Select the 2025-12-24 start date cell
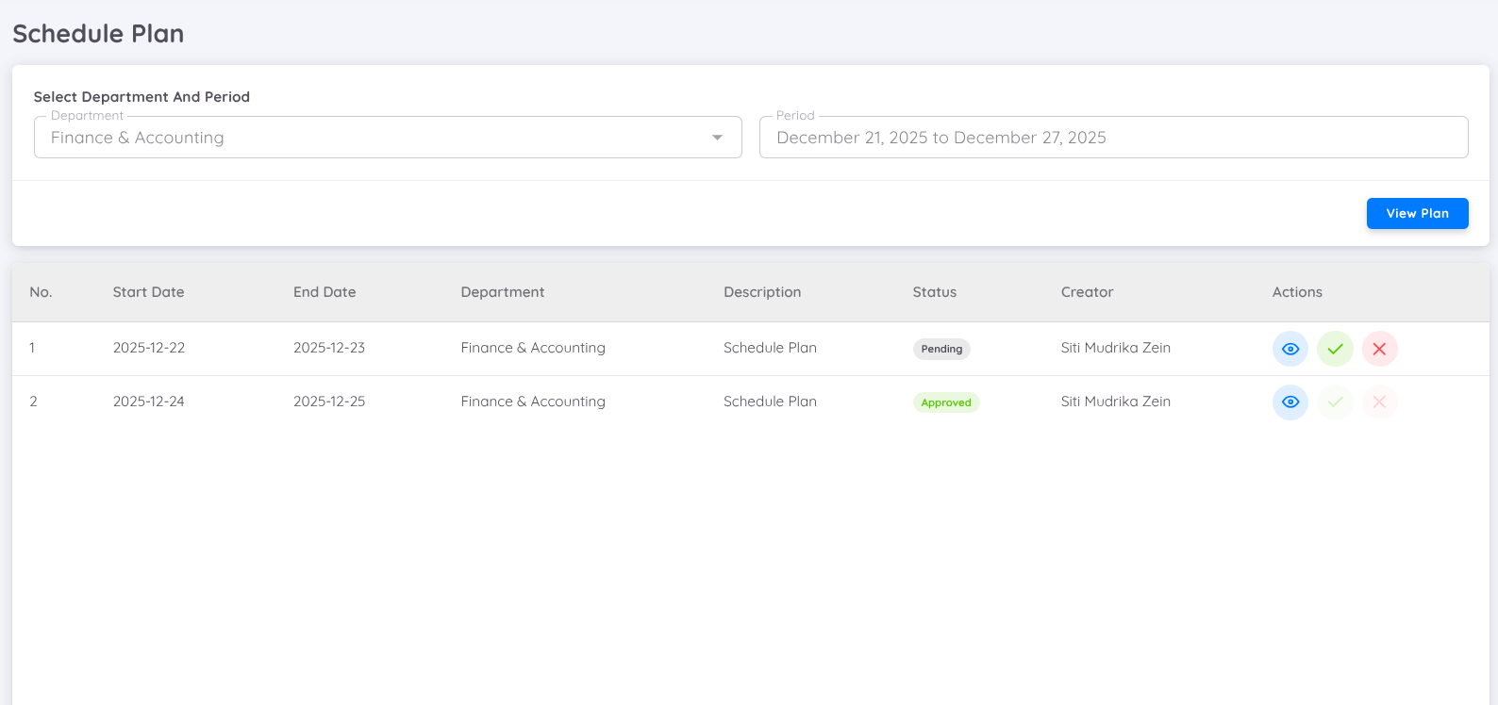1498x705 pixels. pyautogui.click(x=149, y=402)
